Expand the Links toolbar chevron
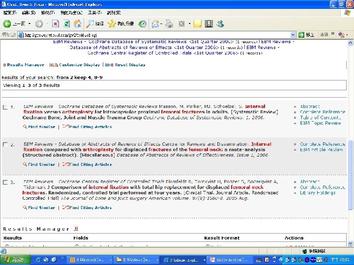This screenshot has width=354, height=265. click(333, 34)
